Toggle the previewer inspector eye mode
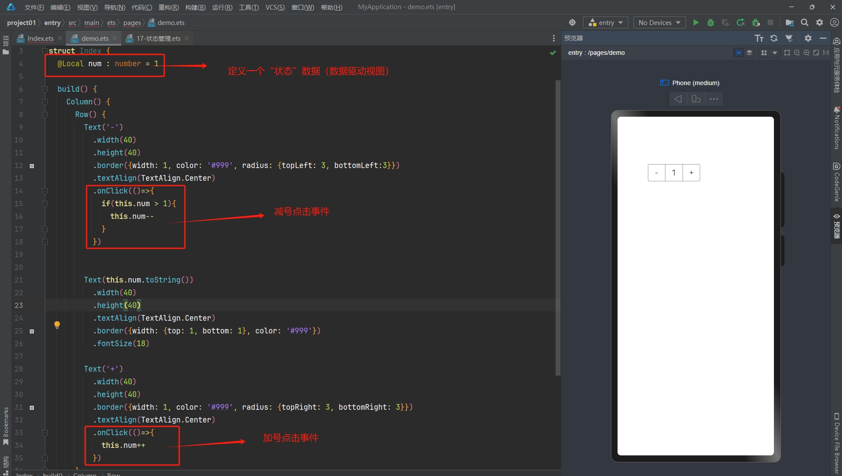Viewport: 842px width, 476px height. coord(739,53)
